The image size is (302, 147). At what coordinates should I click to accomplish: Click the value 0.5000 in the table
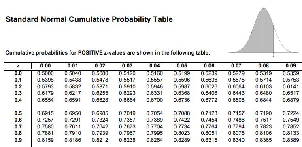pos(45,73)
